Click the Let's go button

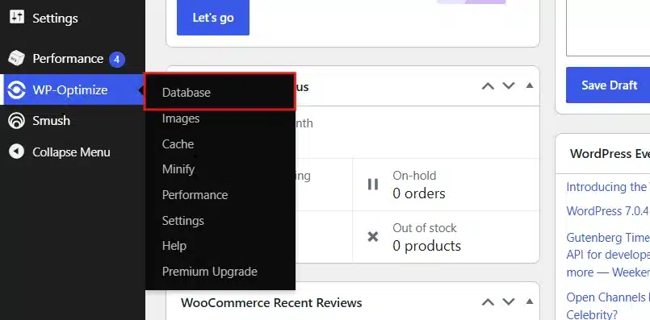coord(213,18)
